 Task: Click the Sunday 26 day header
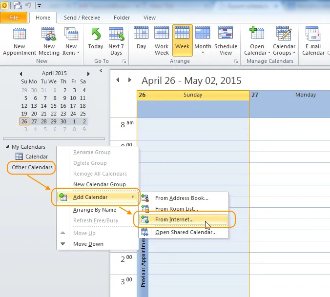click(193, 95)
